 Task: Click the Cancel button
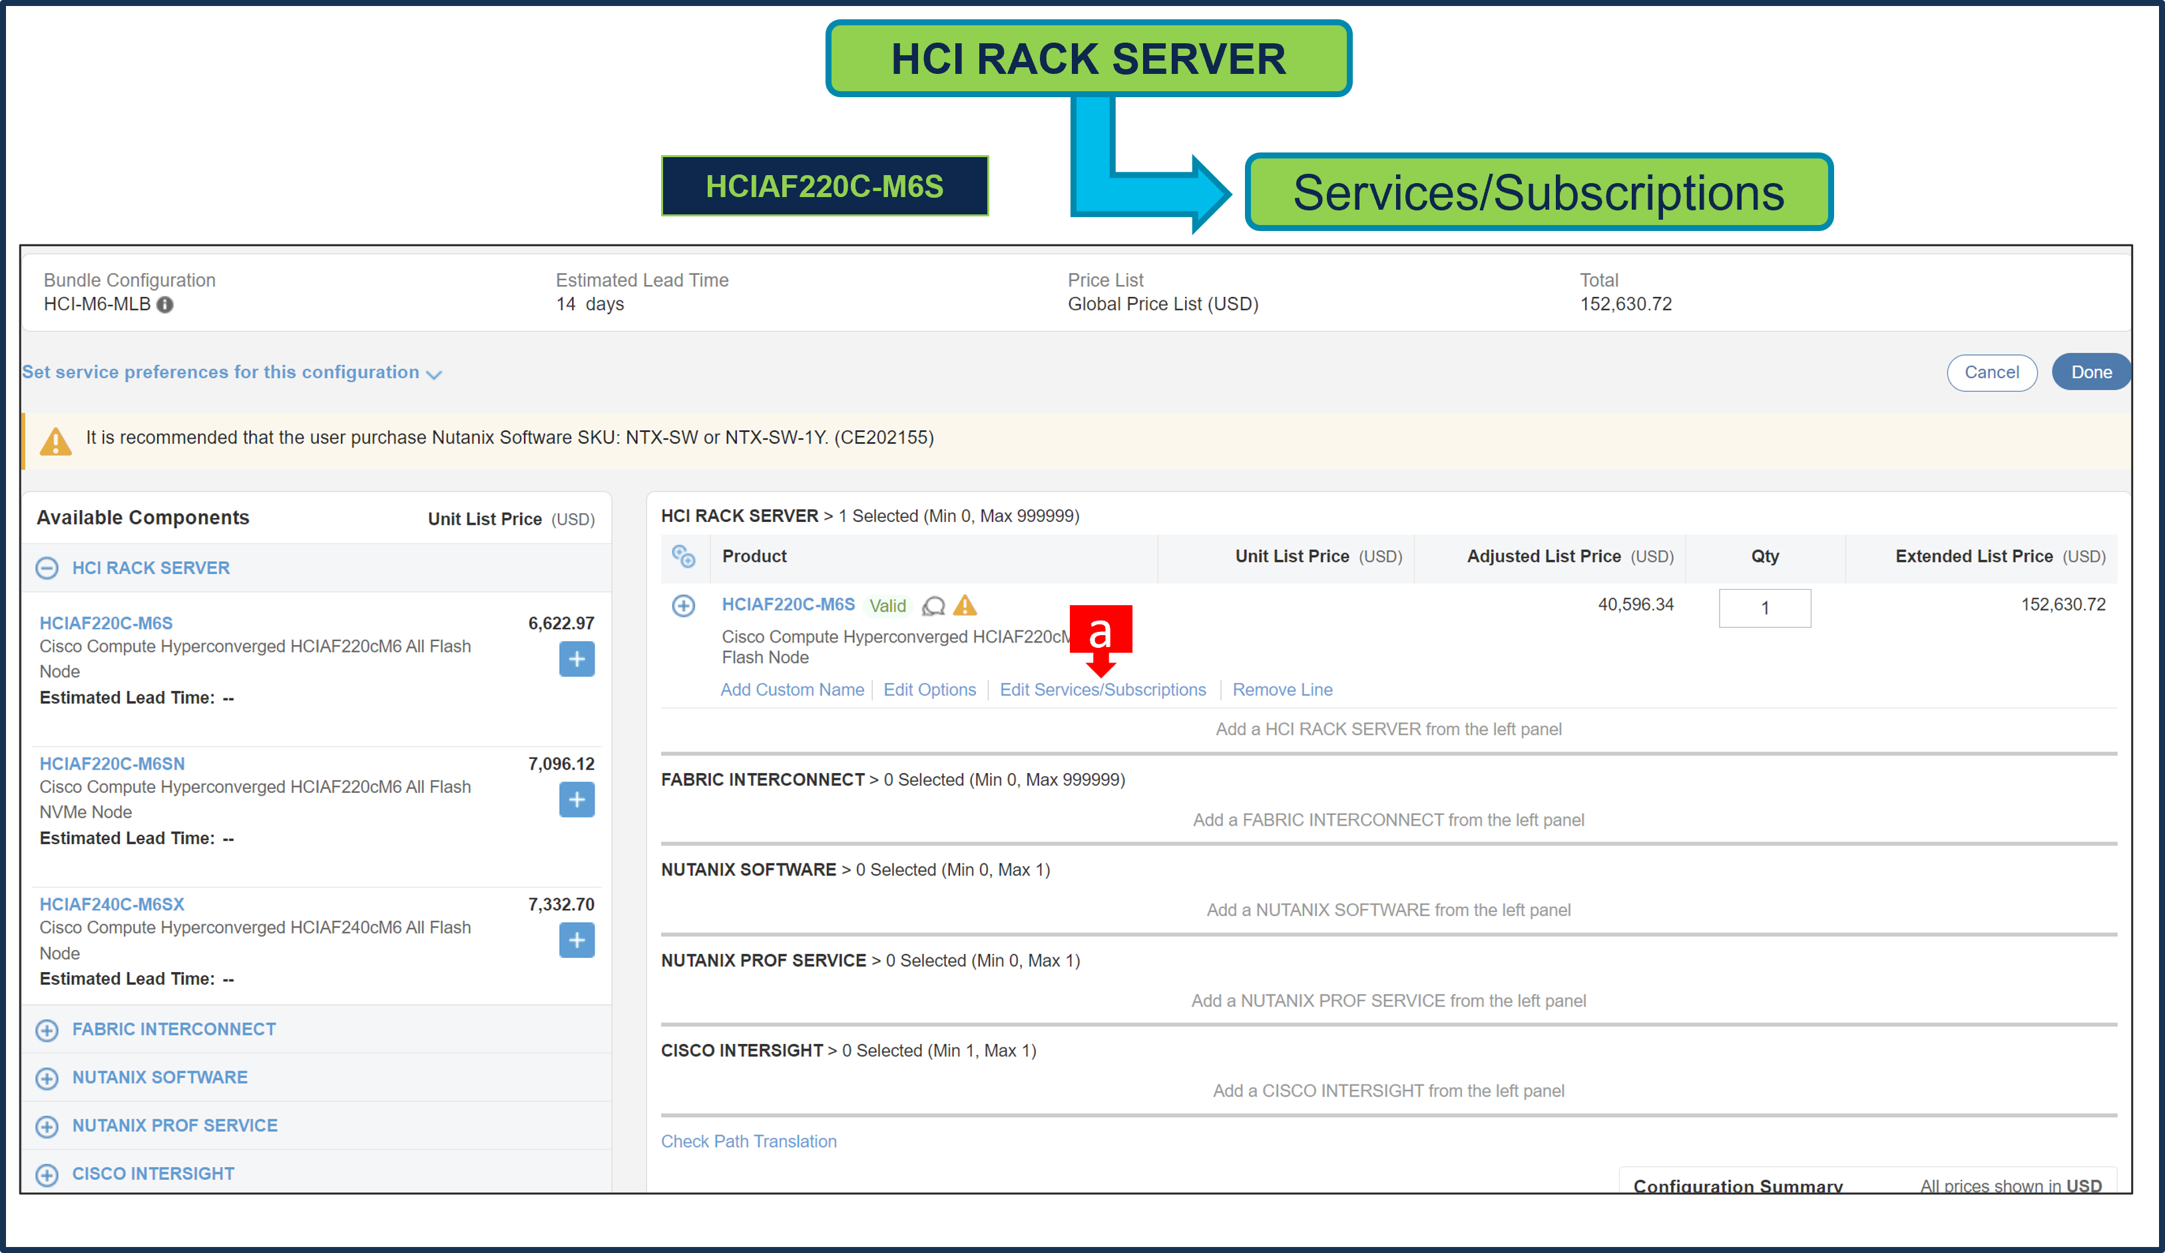[x=1991, y=372]
